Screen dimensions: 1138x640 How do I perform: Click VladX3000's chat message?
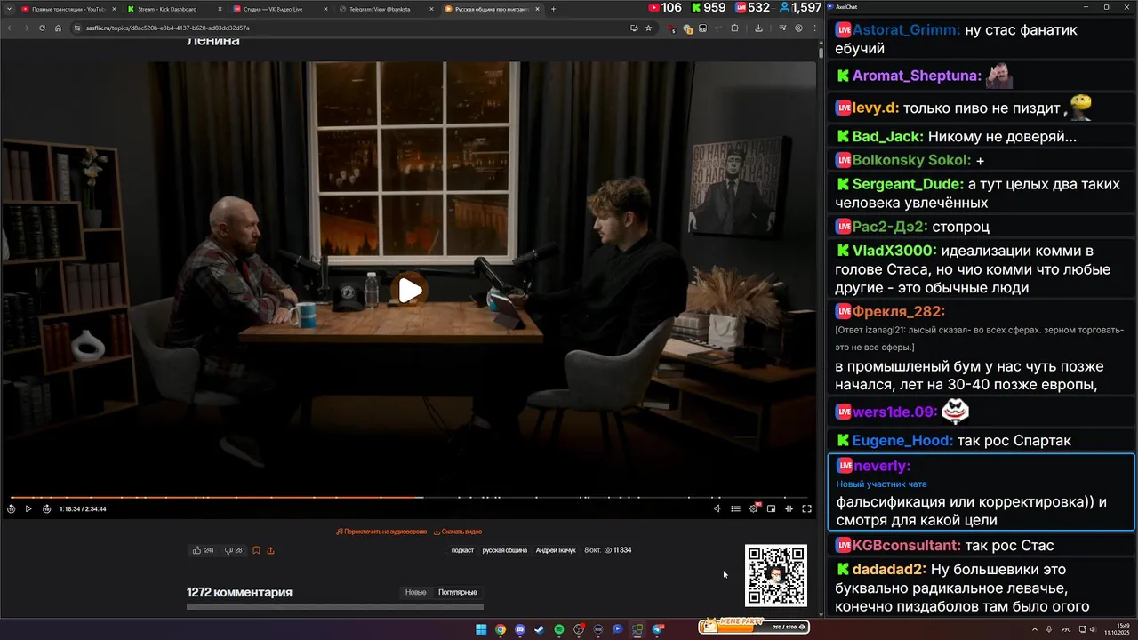pyautogui.click(x=982, y=269)
